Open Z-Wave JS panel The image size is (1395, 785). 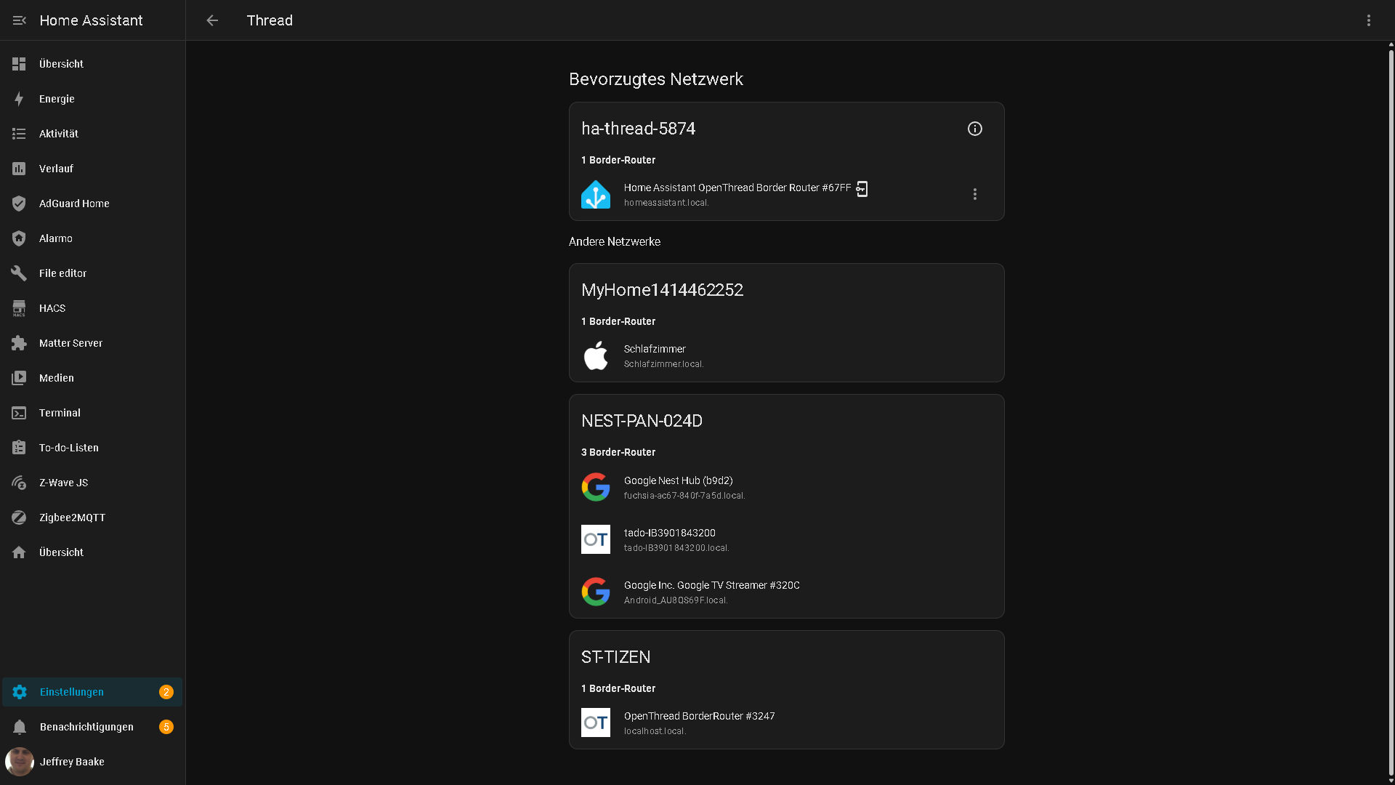(63, 483)
